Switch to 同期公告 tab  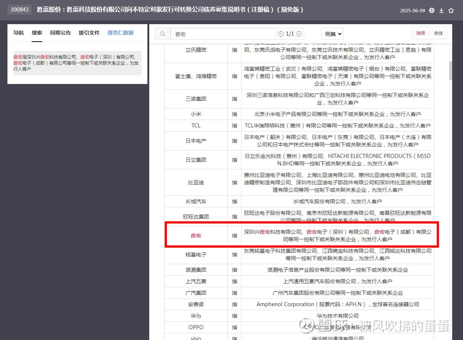click(x=60, y=33)
